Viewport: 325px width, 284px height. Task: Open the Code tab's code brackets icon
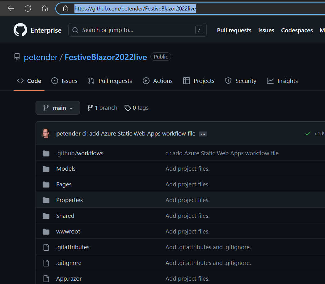tap(19, 81)
